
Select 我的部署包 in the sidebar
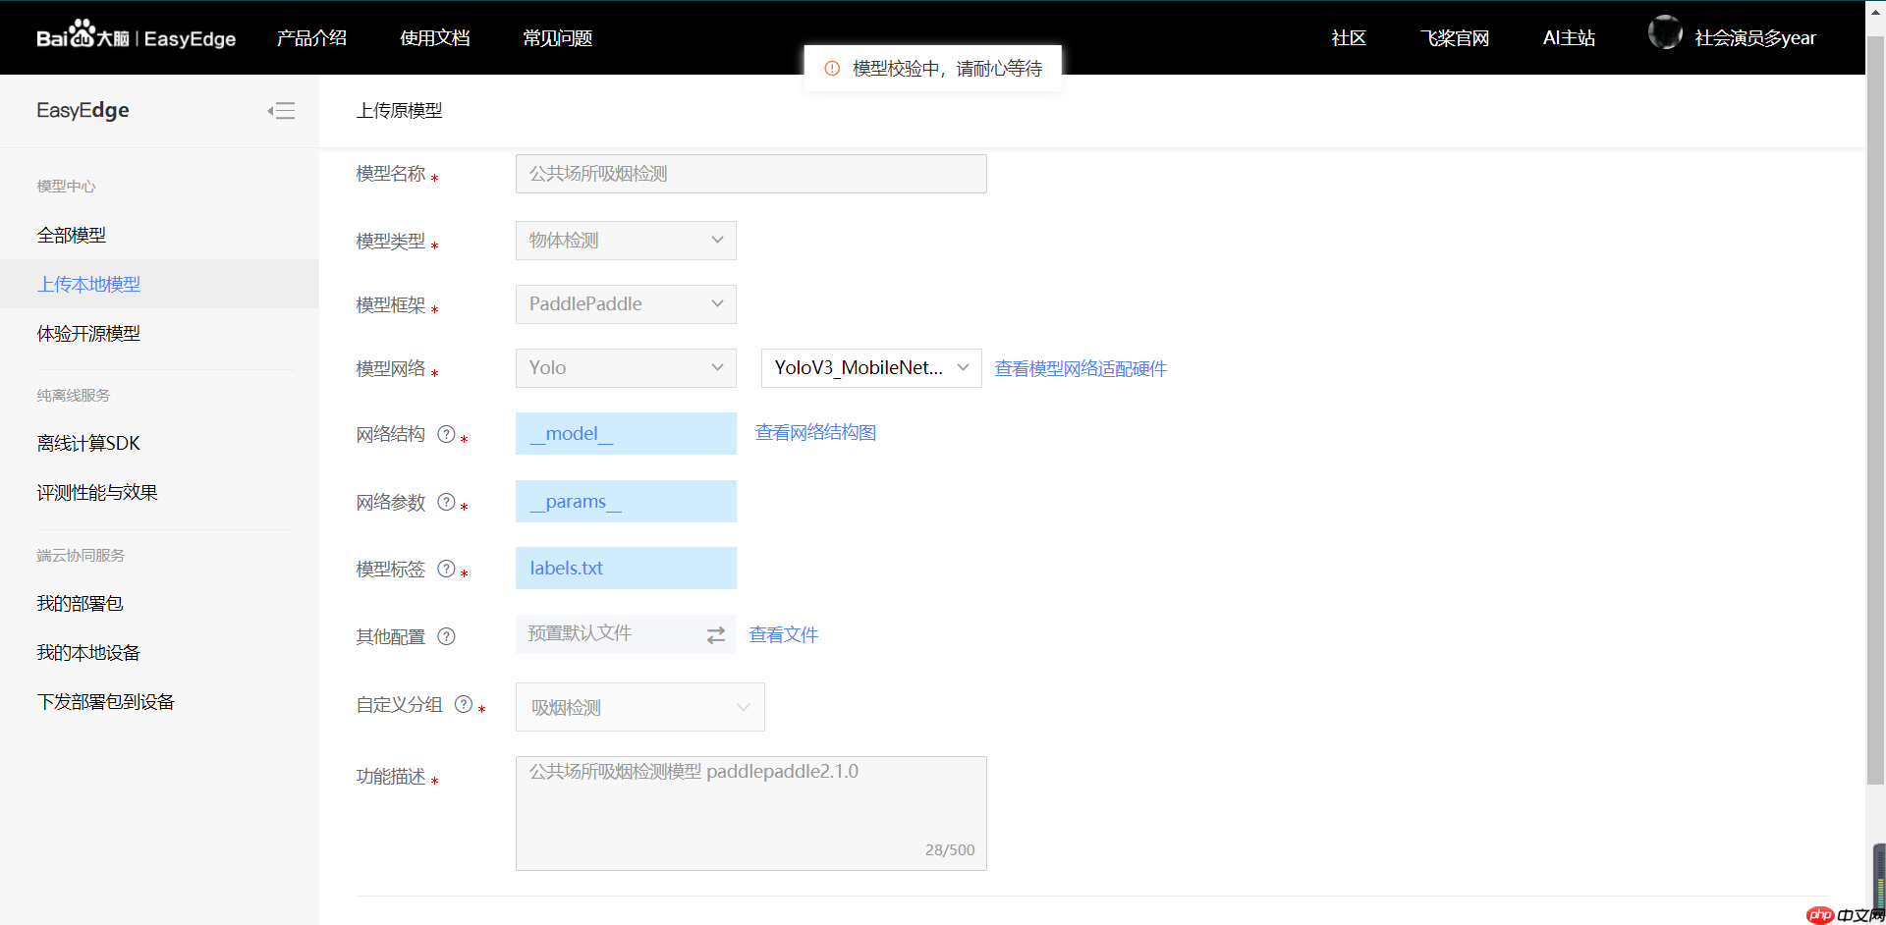click(80, 603)
